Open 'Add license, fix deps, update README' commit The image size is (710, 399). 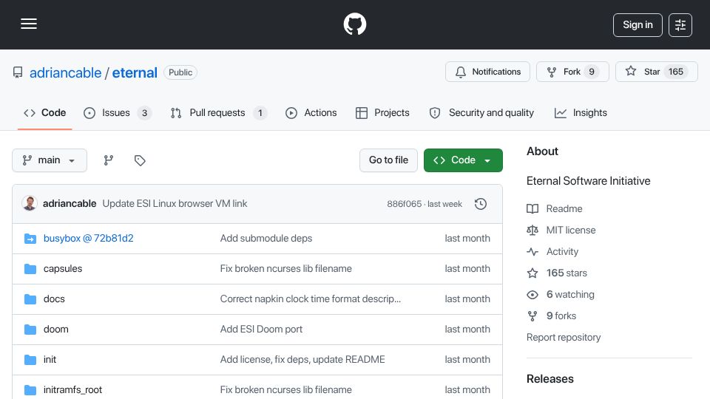point(302,360)
